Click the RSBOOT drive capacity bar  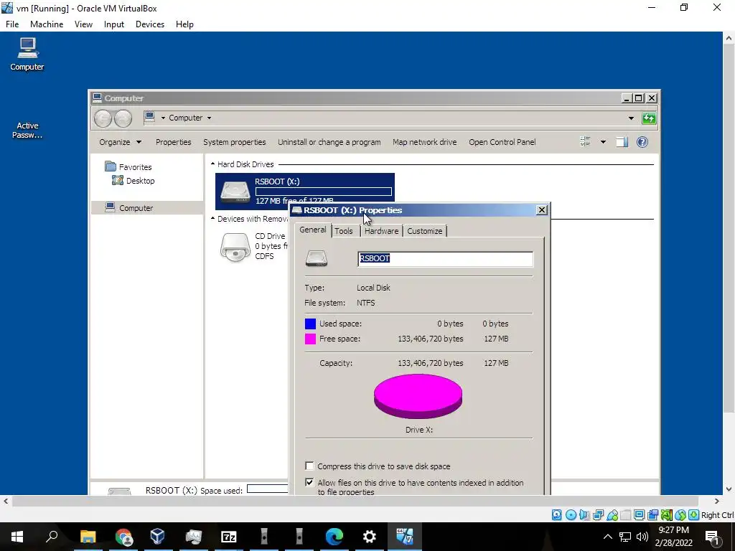click(324, 191)
